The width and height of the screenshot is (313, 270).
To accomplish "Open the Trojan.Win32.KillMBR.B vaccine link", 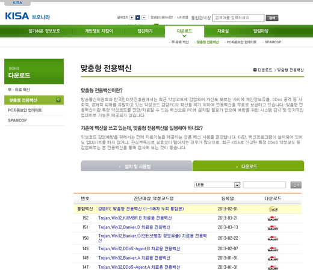I will 135,218.
